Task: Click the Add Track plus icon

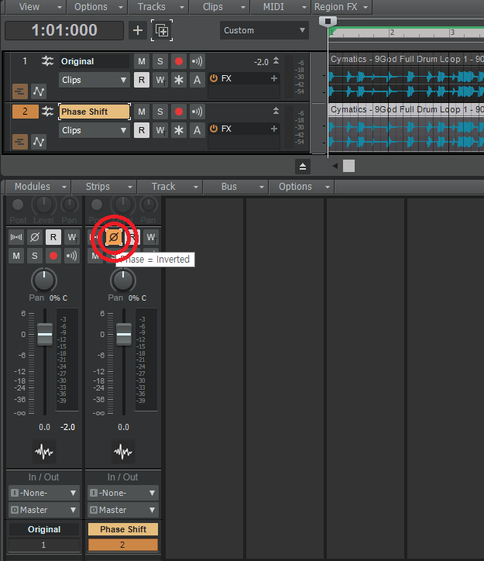Action: [x=138, y=30]
